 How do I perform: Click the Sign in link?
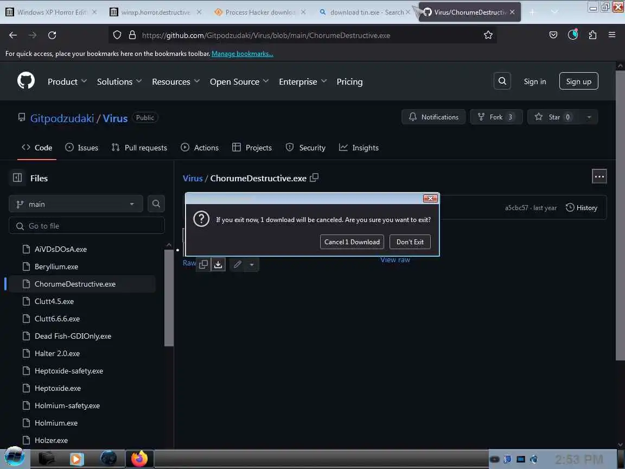tap(535, 81)
